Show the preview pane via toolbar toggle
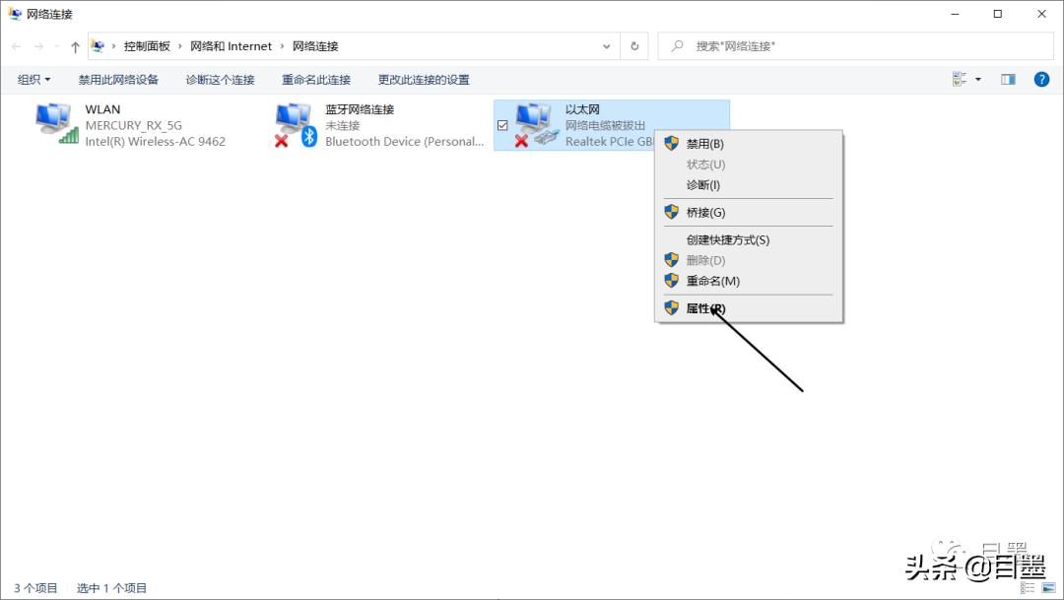Image resolution: width=1064 pixels, height=600 pixels. click(x=1008, y=79)
